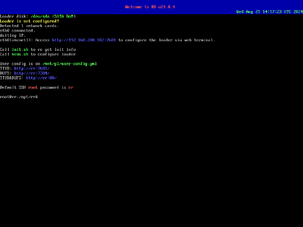Click the 'eth0 connected.' status line
This screenshot has height=227, width=303.
point(17,31)
